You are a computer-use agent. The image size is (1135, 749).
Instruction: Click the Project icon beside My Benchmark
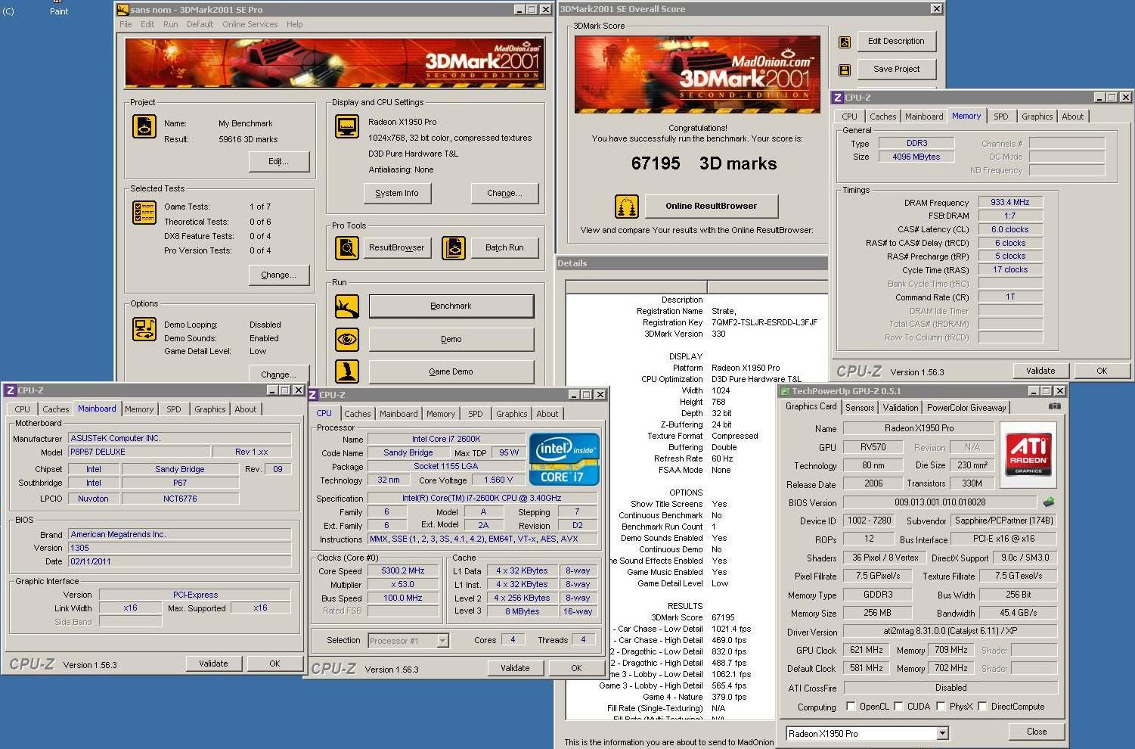click(x=144, y=126)
